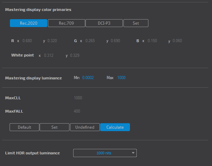This screenshot has height=166, width=212.
Task: Click the MaxFALL label
Action: [x=14, y=111]
